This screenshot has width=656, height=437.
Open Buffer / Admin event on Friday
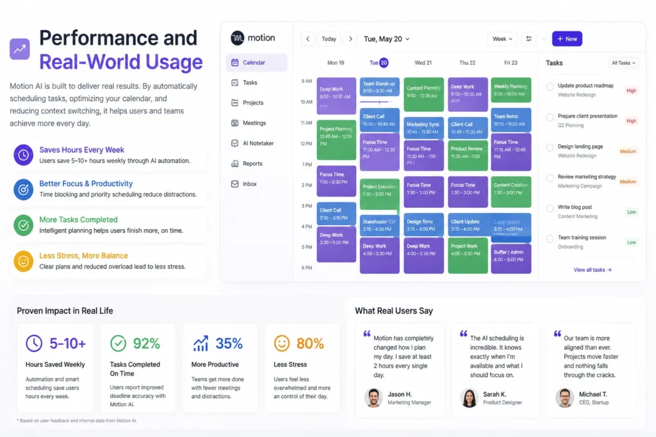[x=511, y=258]
